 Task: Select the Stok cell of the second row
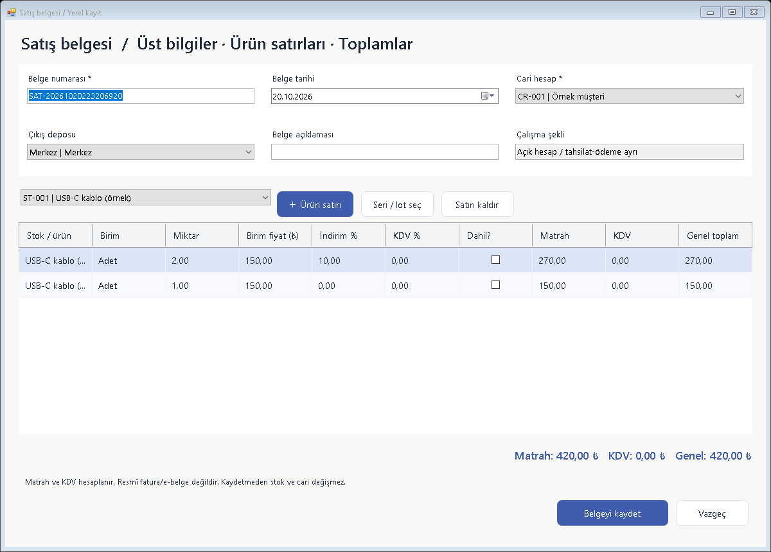coord(55,286)
